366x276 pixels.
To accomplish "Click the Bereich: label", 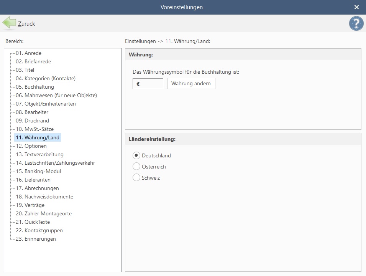I will pos(15,41).
